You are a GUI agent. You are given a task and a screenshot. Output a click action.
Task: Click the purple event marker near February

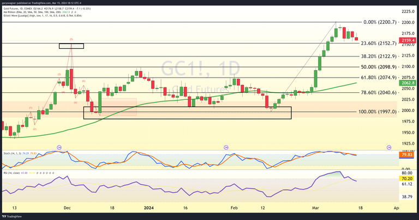[226, 147]
